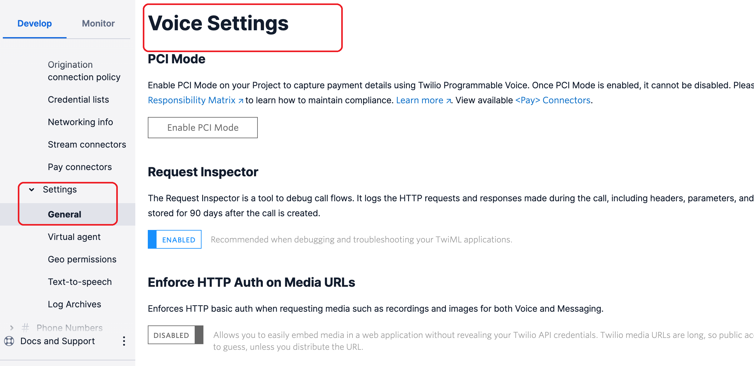
Task: Open Geo permissions settings
Action: coord(82,259)
